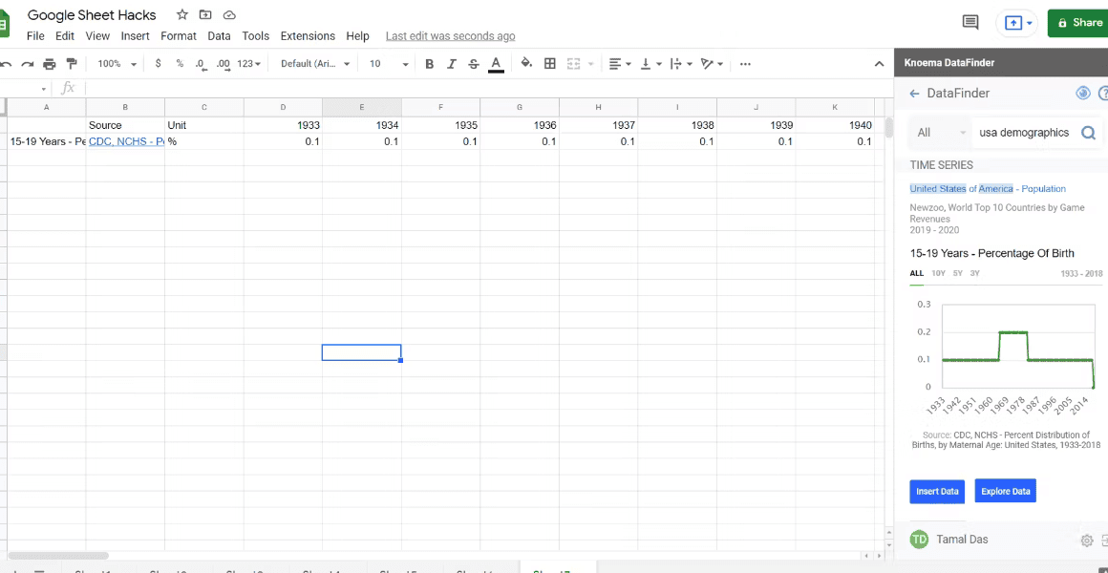The image size is (1108, 573).
Task: Open the text color picker
Action: [x=496, y=64]
